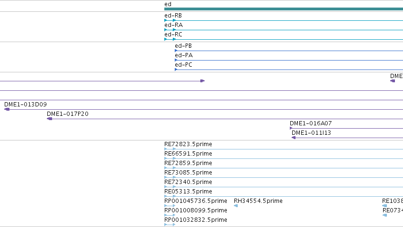
Task: Select the RE72340.5prime EST label
Action: [188, 183]
